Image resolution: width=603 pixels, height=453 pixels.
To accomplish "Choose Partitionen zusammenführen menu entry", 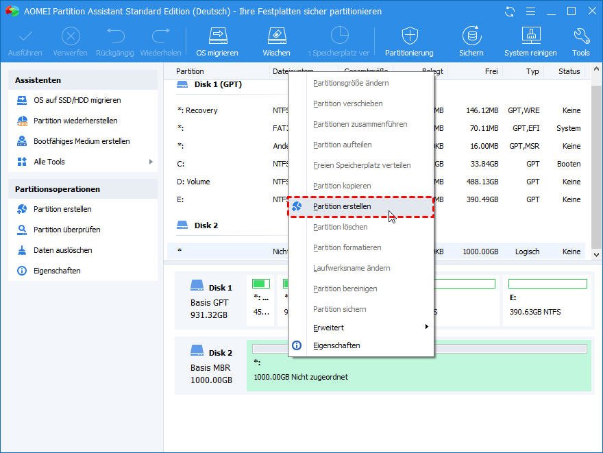I will (360, 124).
